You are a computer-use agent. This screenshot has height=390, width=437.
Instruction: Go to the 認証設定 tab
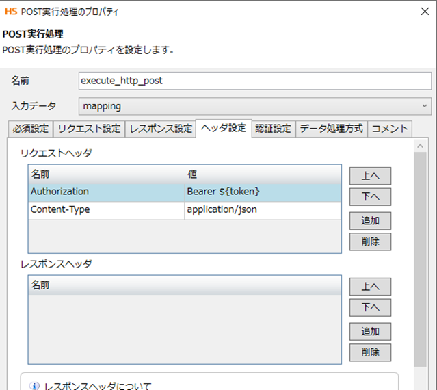[x=273, y=128]
